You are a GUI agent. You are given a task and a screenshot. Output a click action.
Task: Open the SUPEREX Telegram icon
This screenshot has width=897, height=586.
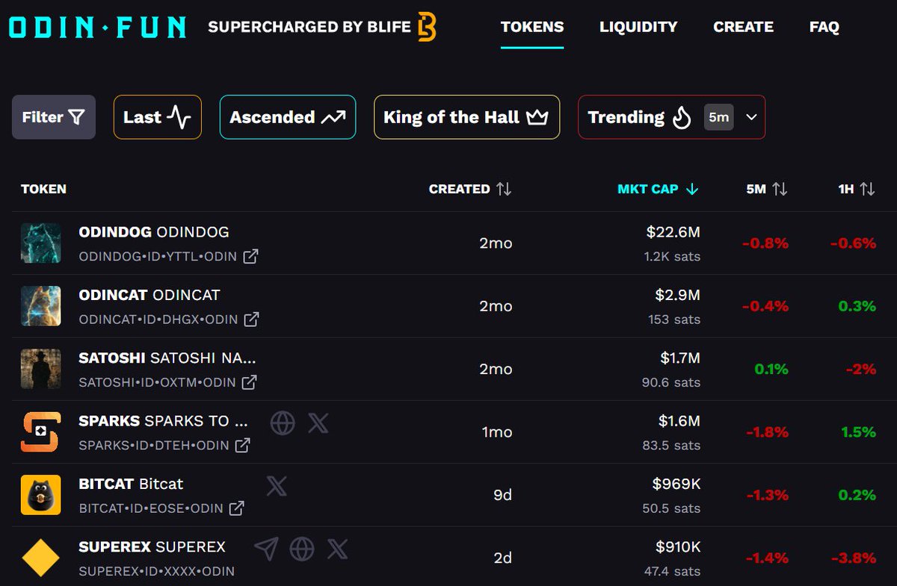[x=266, y=549]
